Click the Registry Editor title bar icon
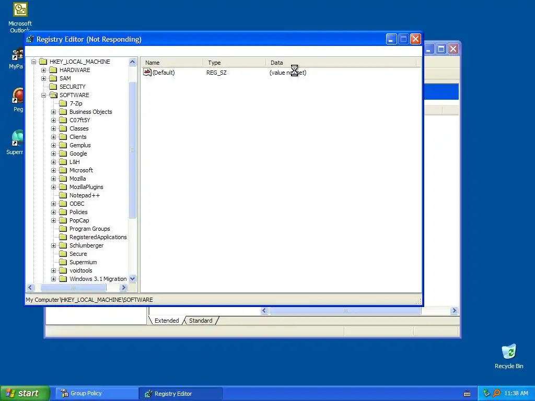This screenshot has height=401, width=535. [x=30, y=39]
